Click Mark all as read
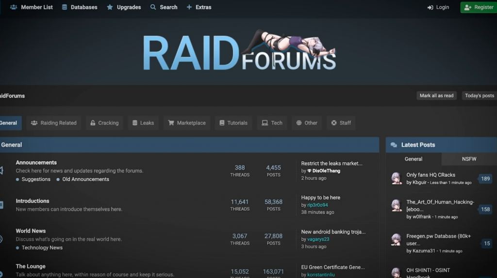497x278 pixels. coord(436,95)
